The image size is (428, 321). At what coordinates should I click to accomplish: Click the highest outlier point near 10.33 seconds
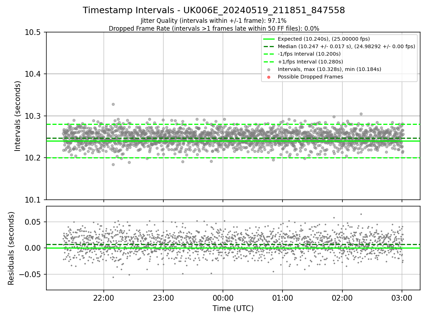[x=113, y=104]
